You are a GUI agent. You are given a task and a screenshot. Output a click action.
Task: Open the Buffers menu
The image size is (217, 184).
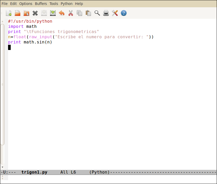point(41,4)
